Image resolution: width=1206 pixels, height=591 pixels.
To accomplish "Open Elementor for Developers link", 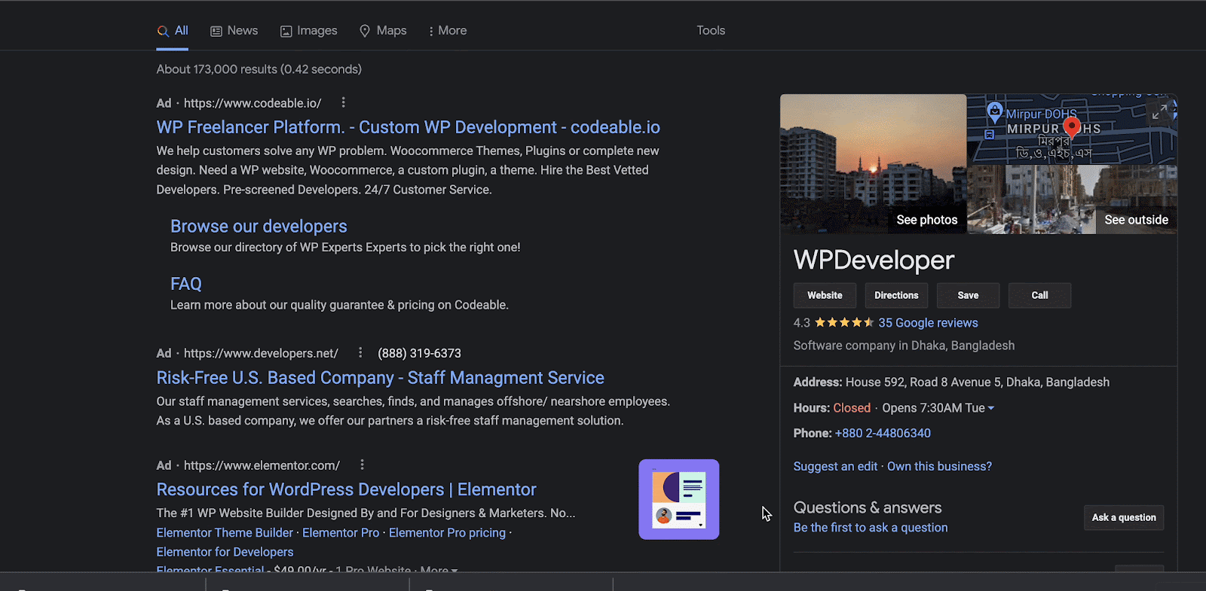I will (225, 552).
